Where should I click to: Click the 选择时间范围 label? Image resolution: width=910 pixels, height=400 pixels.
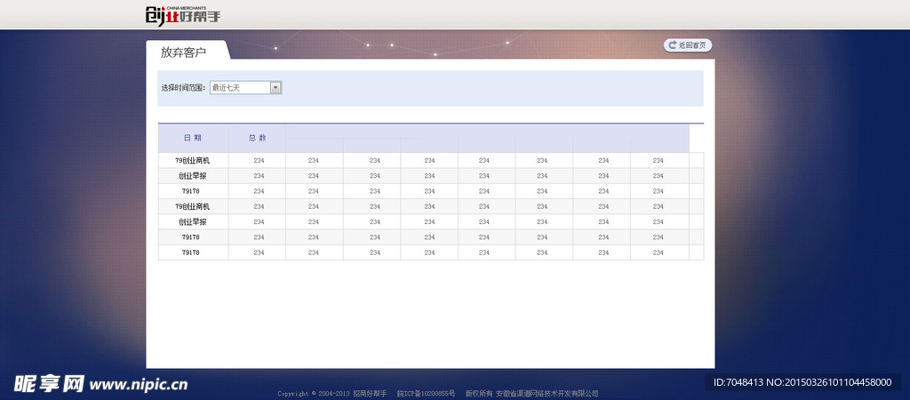pyautogui.click(x=183, y=88)
